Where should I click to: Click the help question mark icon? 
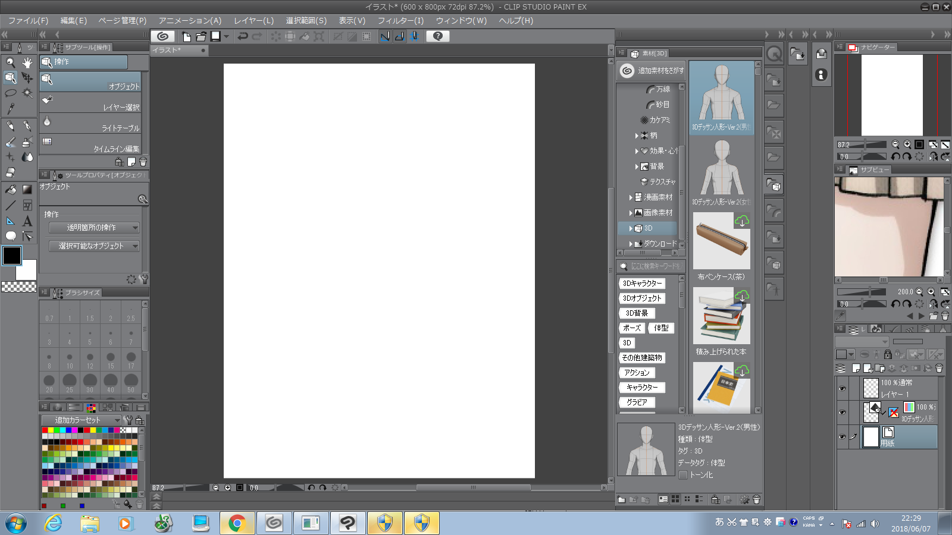click(x=438, y=36)
